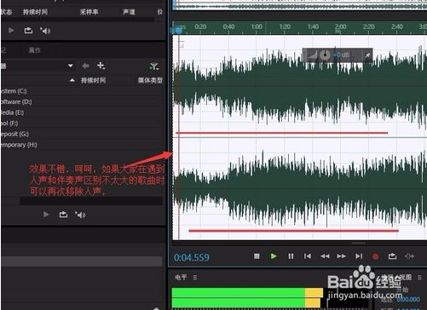The image size is (427, 310).
Task: Click the add shortcut plus icon
Action: click(101, 66)
